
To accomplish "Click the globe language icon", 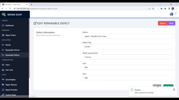I will point(171,14).
